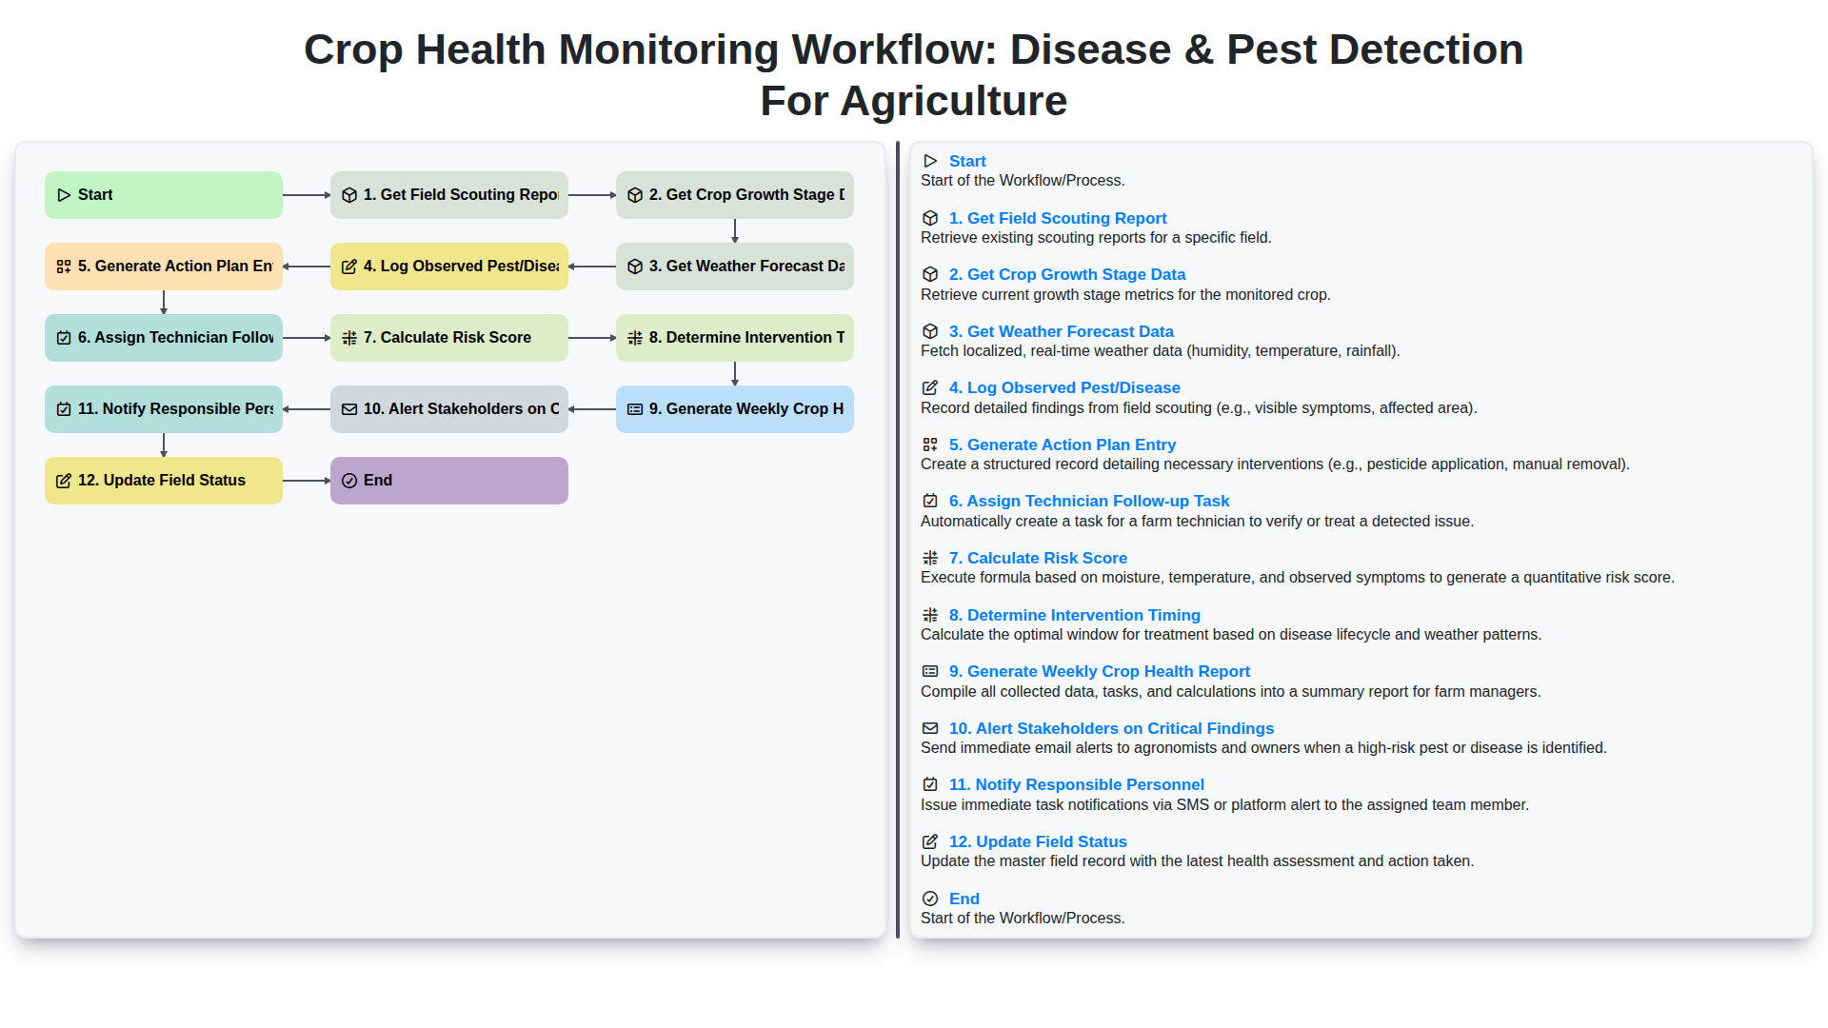
Task: Click the report icon on Generate Weekly Crop Health
Action: (x=635, y=408)
